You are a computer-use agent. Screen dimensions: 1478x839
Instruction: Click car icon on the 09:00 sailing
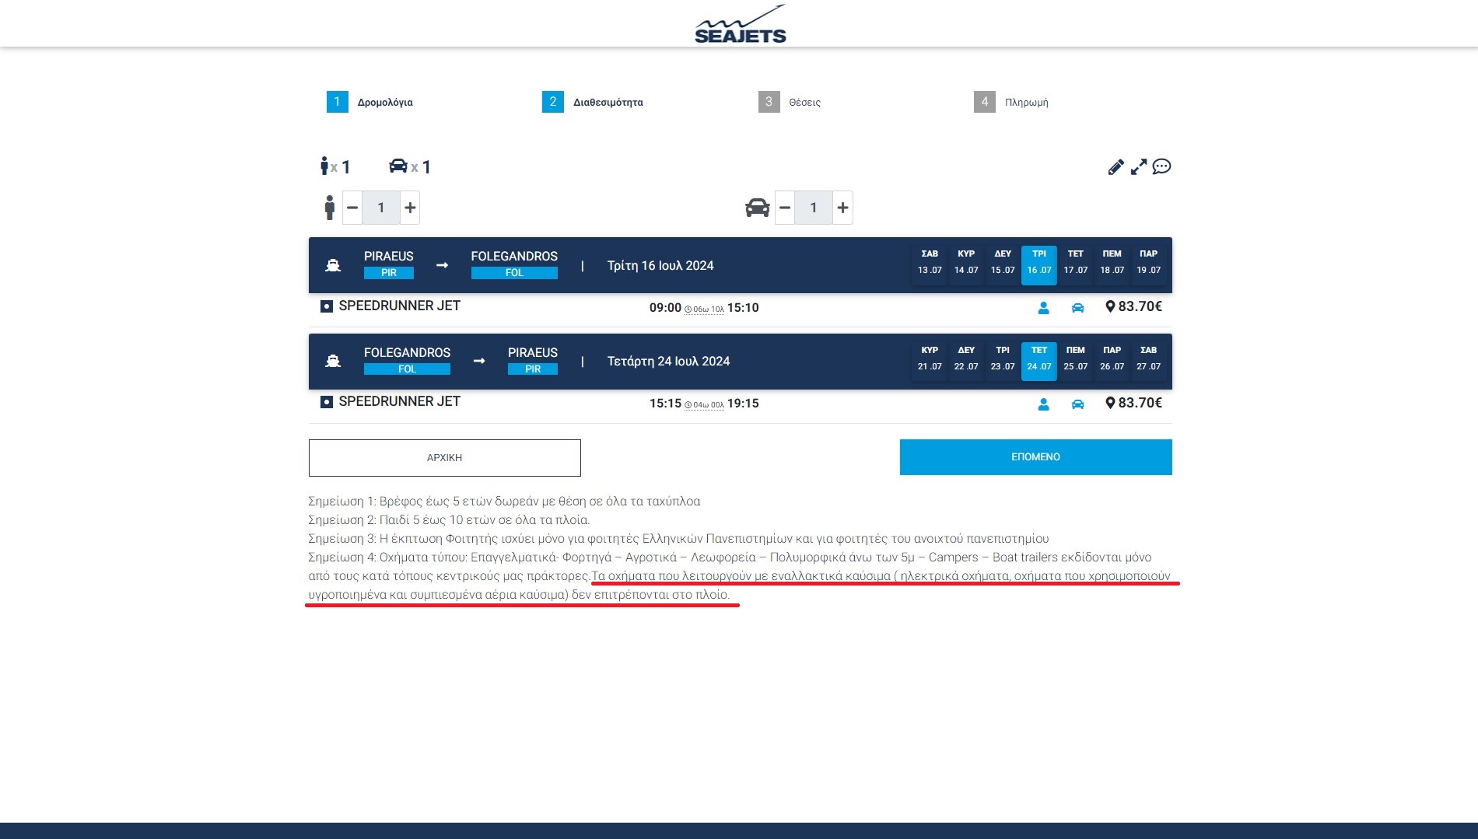pos(1077,308)
